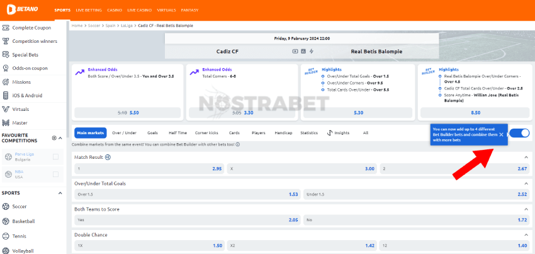535x254 pixels.
Task: Open Virtuals in the top menu
Action: pos(167,10)
